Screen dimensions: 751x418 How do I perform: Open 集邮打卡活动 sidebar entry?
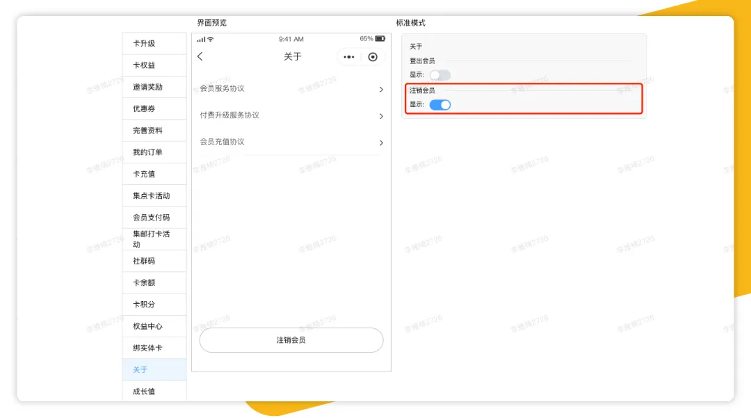point(154,239)
